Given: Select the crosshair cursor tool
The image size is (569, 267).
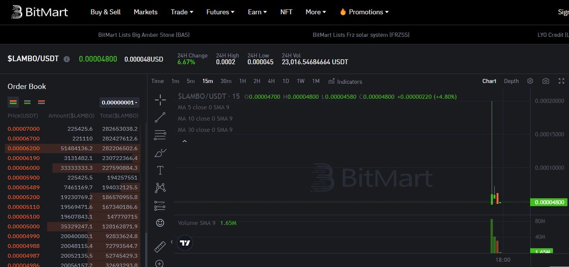Looking at the screenshot, I should [x=160, y=99].
